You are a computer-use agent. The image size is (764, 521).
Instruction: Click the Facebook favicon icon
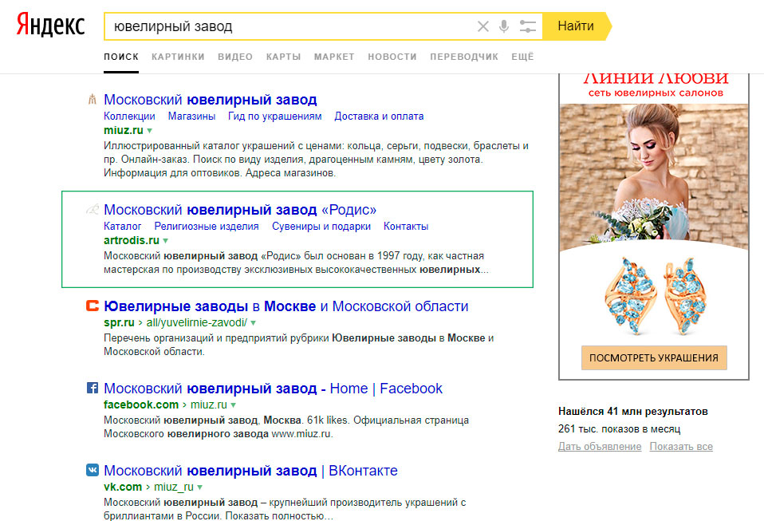(x=92, y=389)
